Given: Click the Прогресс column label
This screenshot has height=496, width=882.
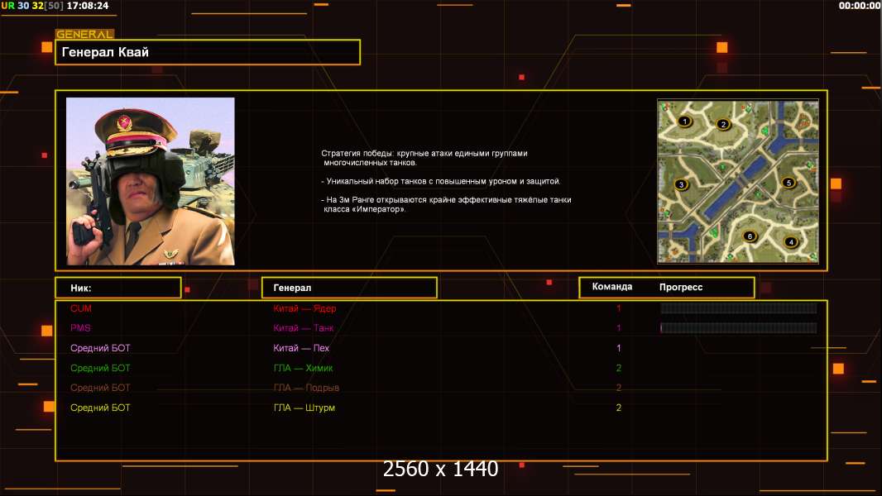Looking at the screenshot, I should [681, 287].
